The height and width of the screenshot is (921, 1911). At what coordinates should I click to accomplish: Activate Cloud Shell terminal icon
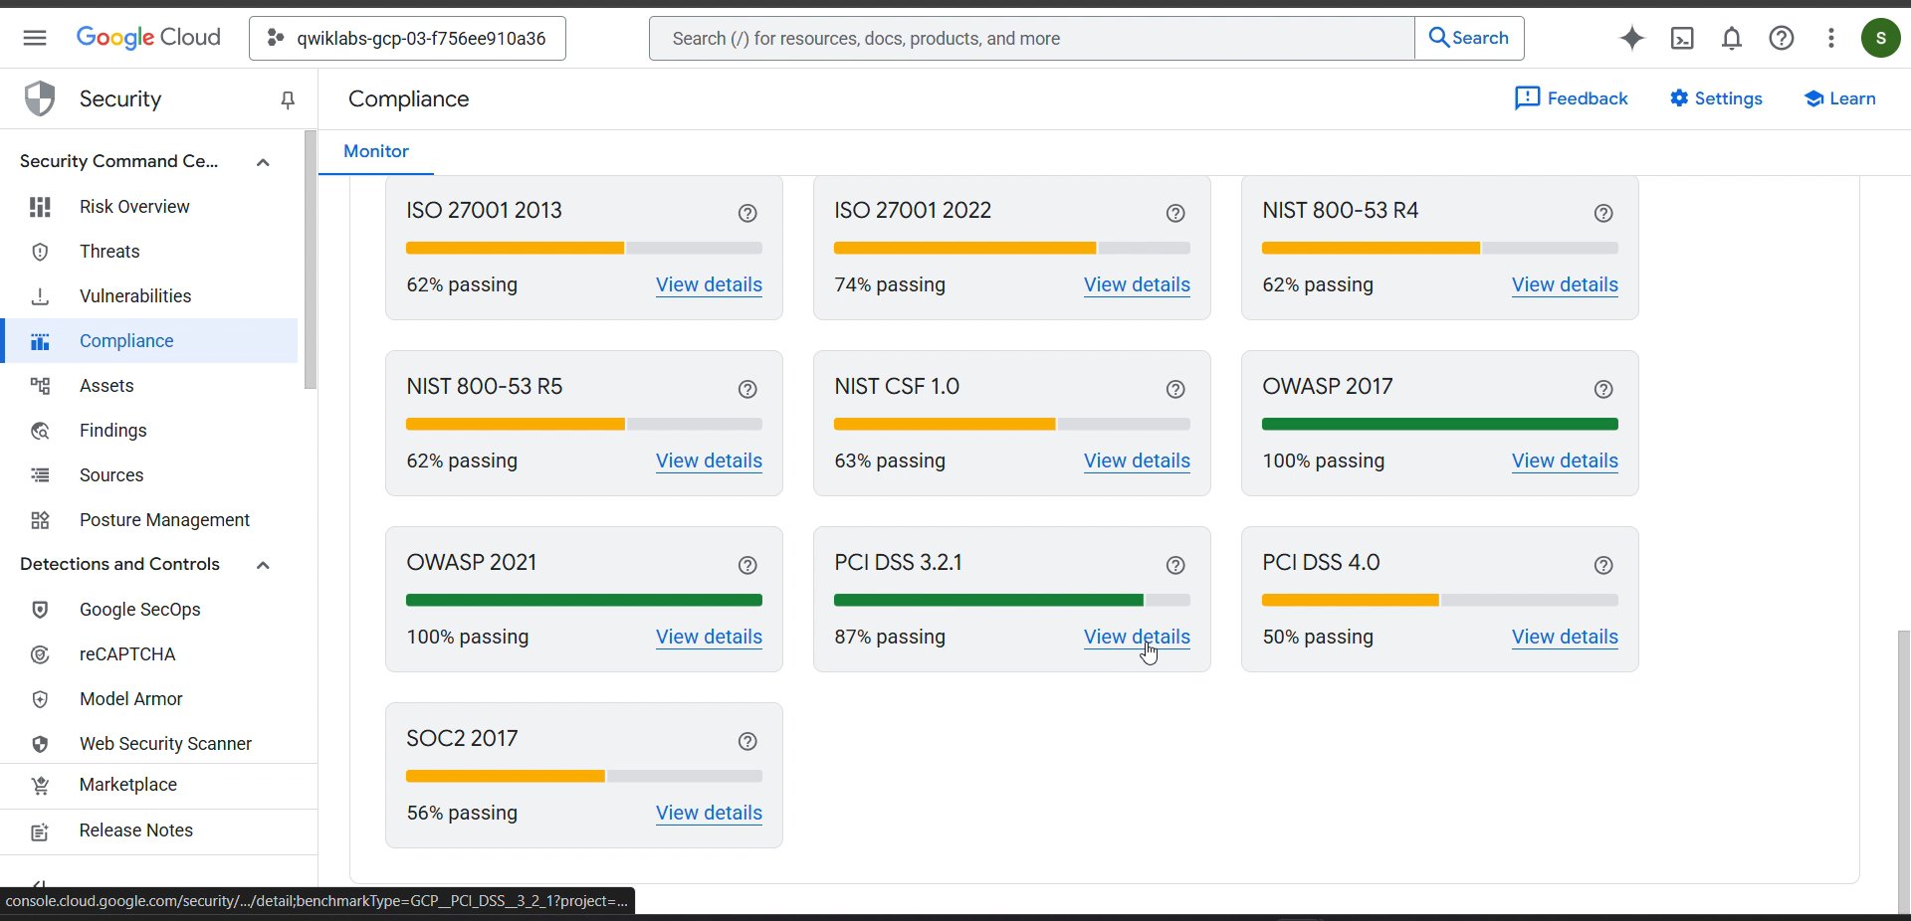click(x=1682, y=38)
